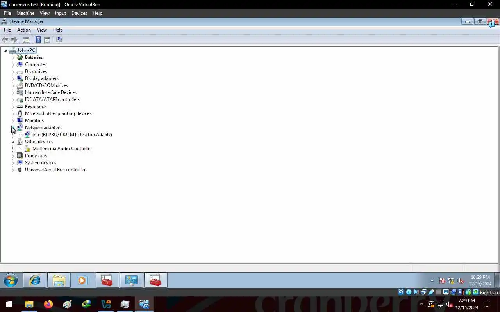This screenshot has height=312, width=500.
Task: Select Intel(R) PRO/1000 MT Desktop Adapter
Action: click(x=72, y=135)
